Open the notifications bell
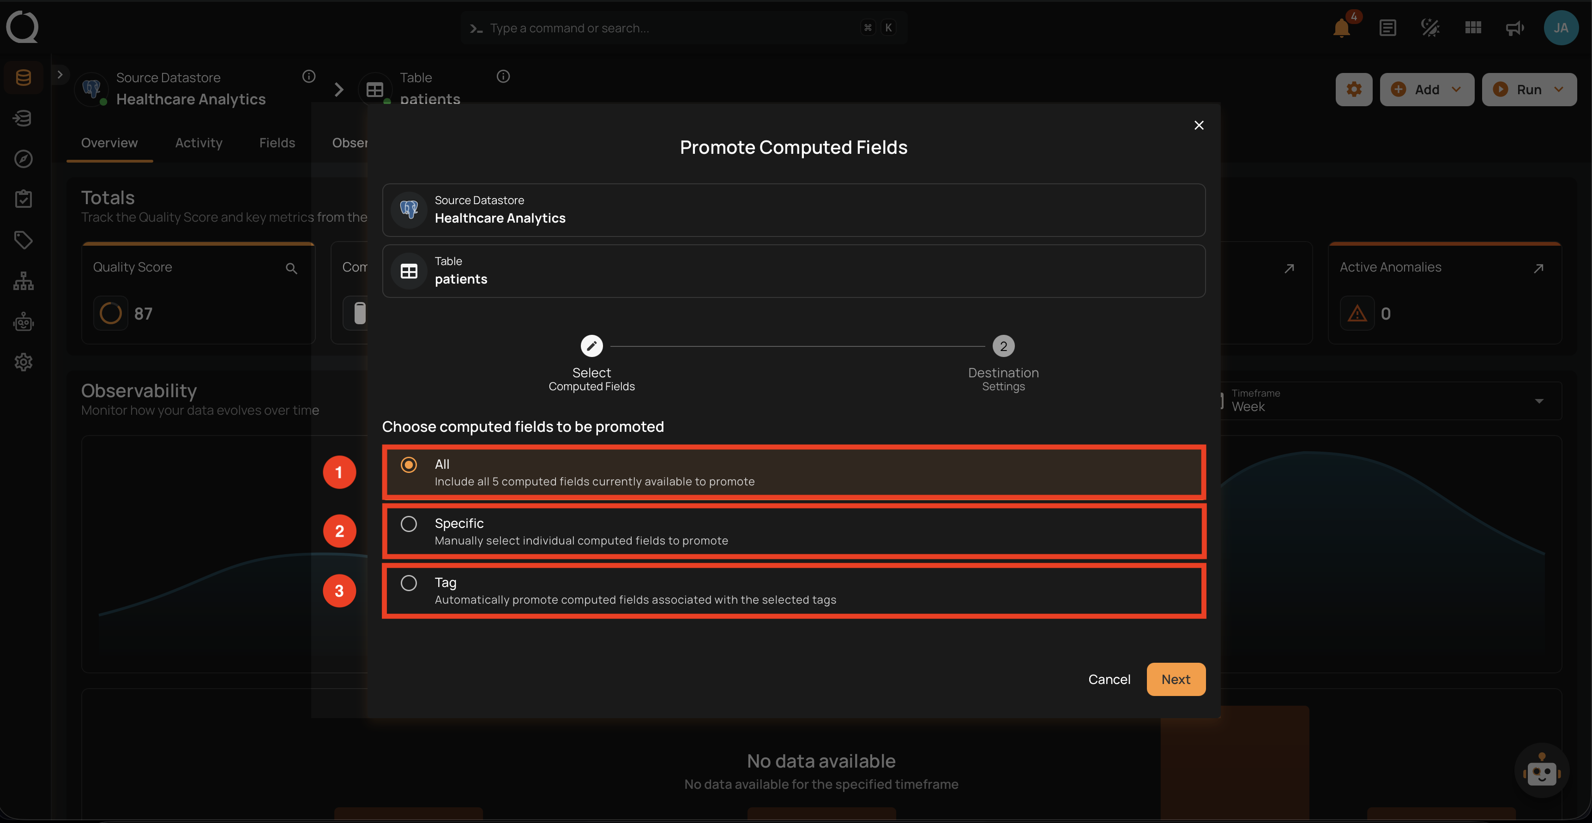This screenshot has height=823, width=1592. pos(1342,28)
